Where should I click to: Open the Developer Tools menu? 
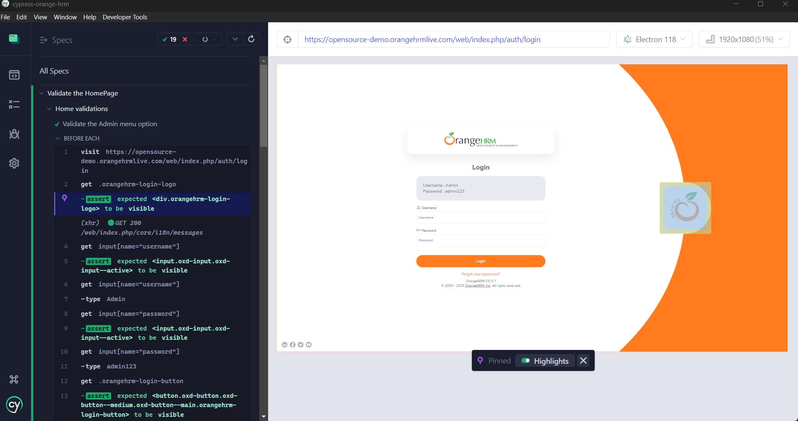(125, 17)
